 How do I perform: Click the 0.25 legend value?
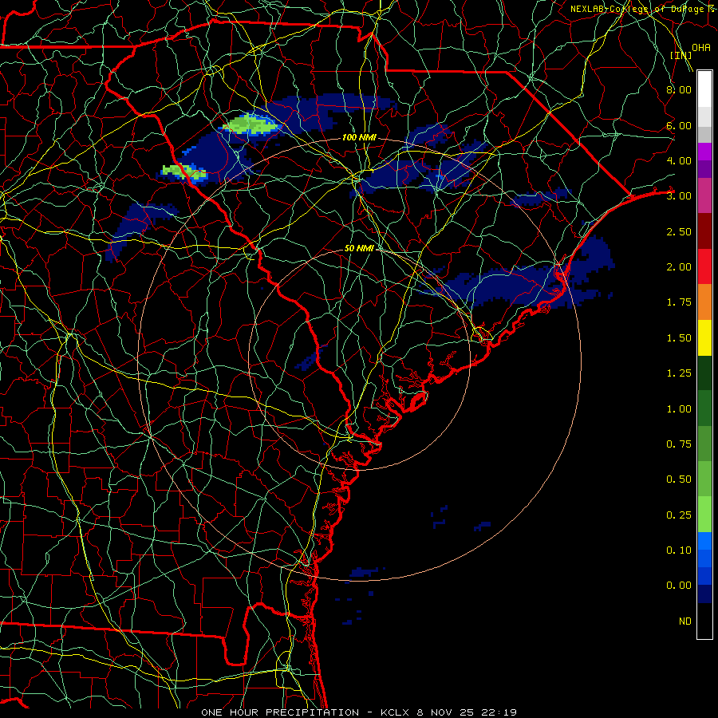[x=679, y=515]
